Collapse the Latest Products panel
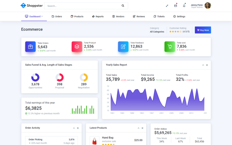The image size is (232, 145). click(138, 128)
